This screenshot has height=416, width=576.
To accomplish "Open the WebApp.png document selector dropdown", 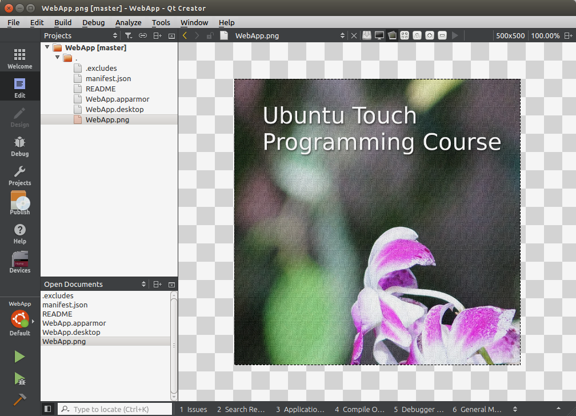I will pos(342,35).
